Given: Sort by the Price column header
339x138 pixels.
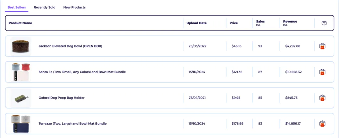Looking at the screenshot, I should pos(234,23).
